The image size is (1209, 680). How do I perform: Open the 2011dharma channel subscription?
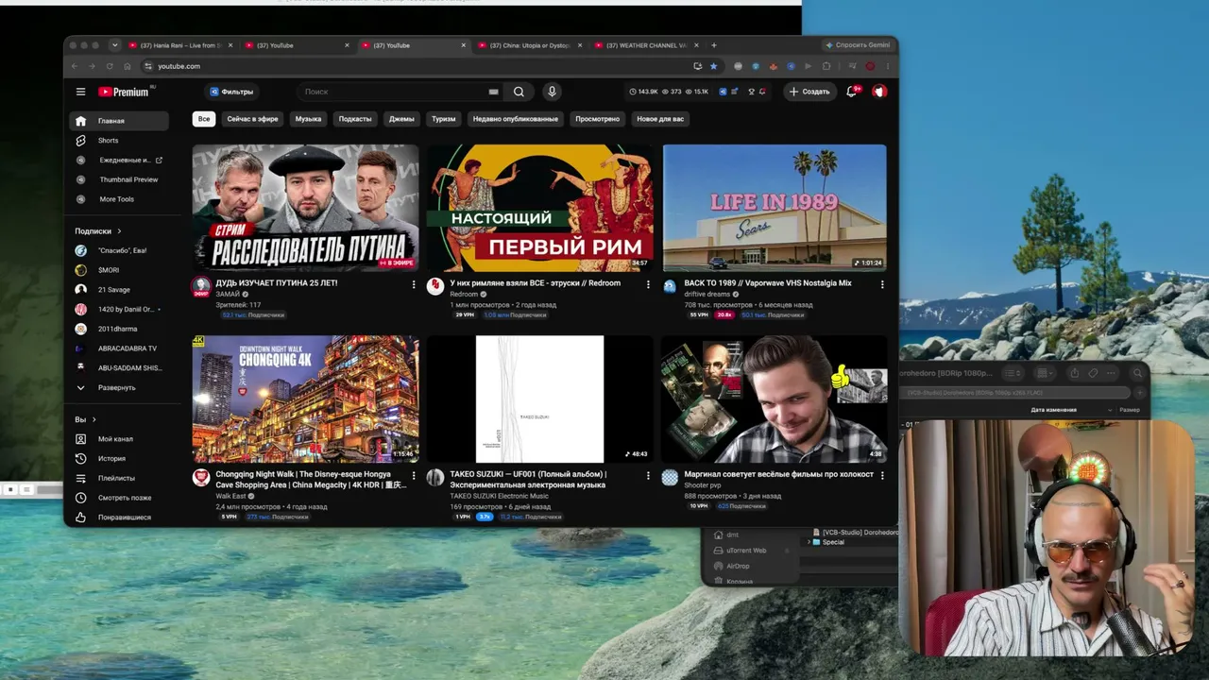[119, 329]
